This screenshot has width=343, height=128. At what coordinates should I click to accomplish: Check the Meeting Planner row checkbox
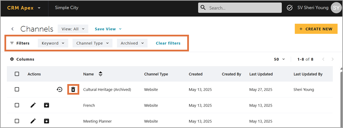[17, 121]
